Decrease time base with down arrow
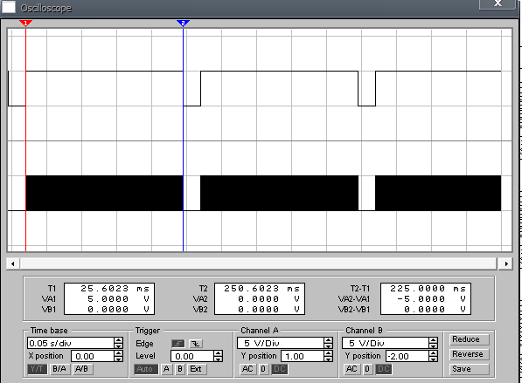 pyautogui.click(x=118, y=346)
